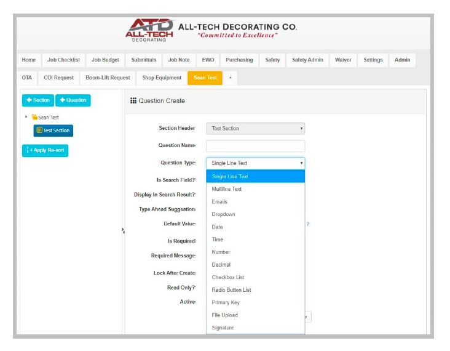Click the Lock After Create label

tap(175, 273)
